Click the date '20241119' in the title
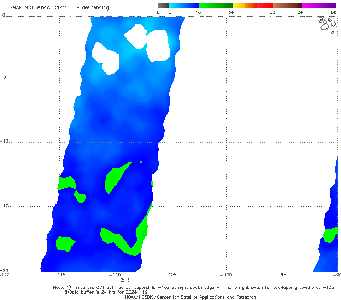The height and width of the screenshot is (300, 341). tap(67, 8)
